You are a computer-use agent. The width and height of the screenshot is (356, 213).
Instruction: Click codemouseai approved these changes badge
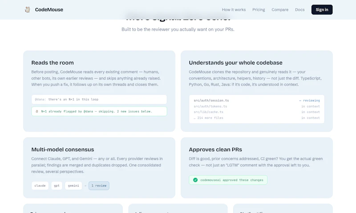click(228, 180)
